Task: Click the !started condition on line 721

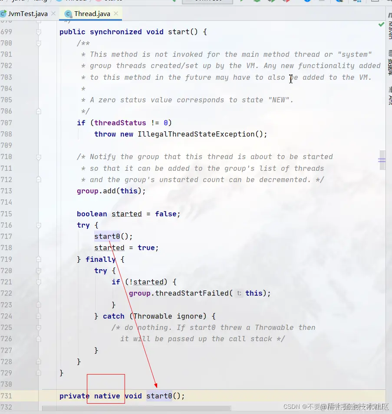Action: coord(146,282)
